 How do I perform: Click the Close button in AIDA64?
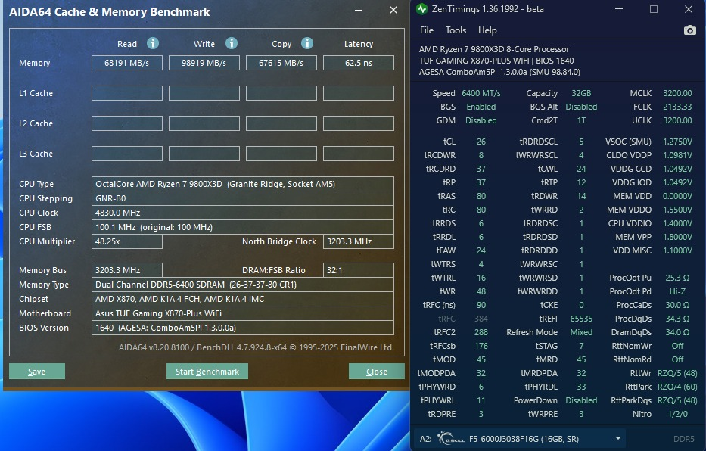coord(376,372)
